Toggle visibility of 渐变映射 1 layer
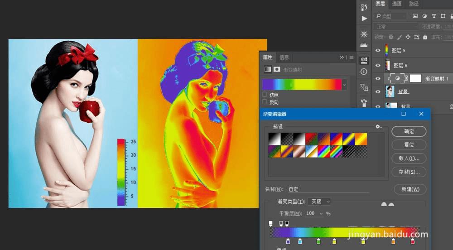The height and width of the screenshot is (250, 453). 378,78
